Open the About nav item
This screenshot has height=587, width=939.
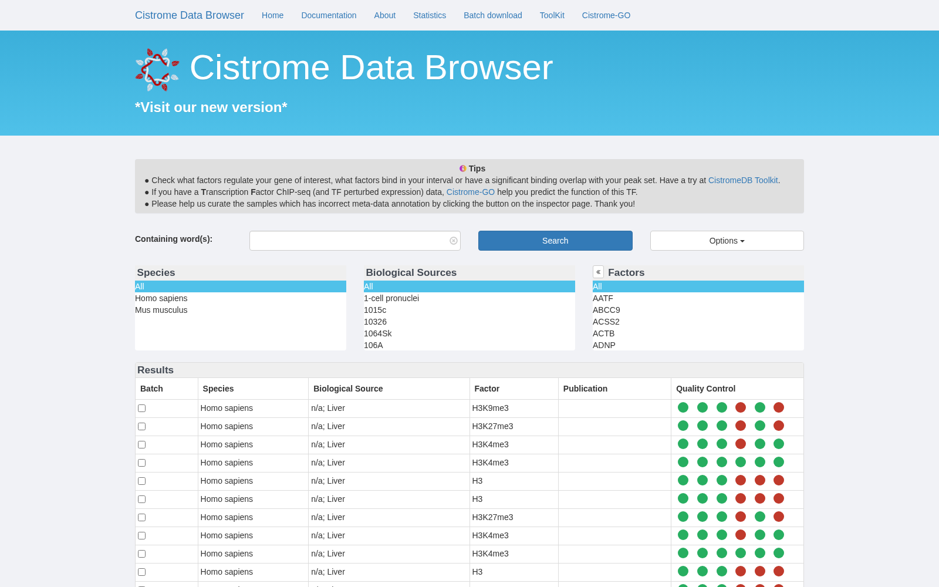click(384, 15)
